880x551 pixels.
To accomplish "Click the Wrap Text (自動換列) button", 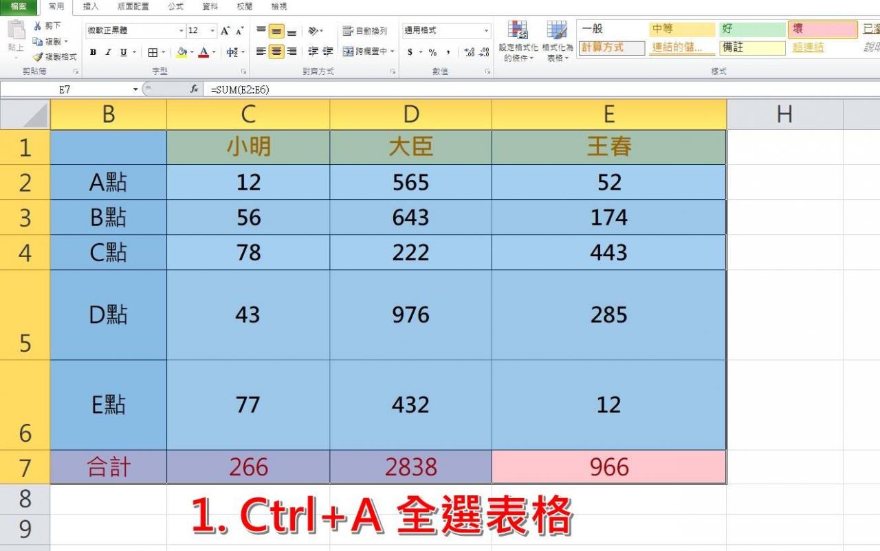I will click(365, 31).
